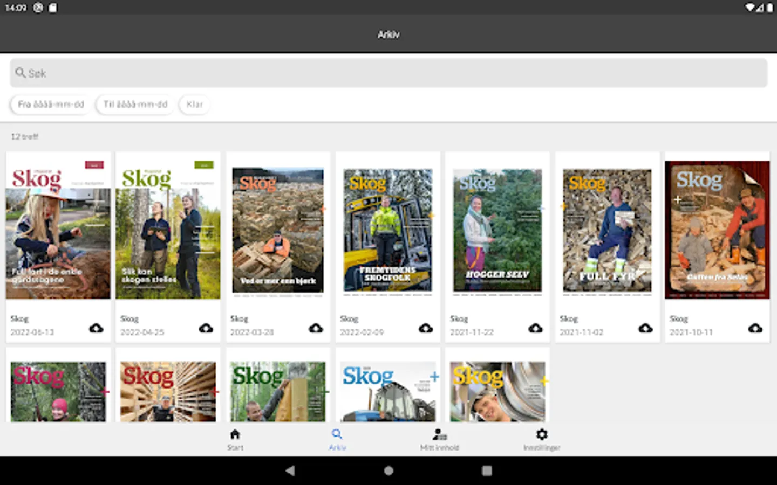This screenshot has width=777, height=485.
Task: Go to Mitt innhold tab
Action: tap(440, 440)
